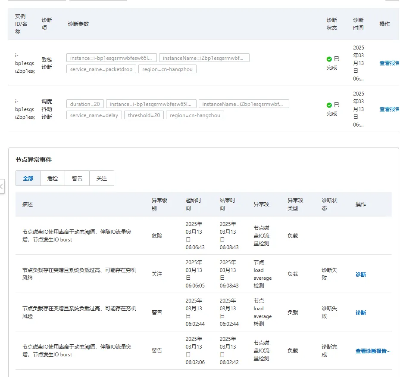Viewport: 400px width, 377px height.
Task: Click 结束时间 column header
Action: pos(227,204)
